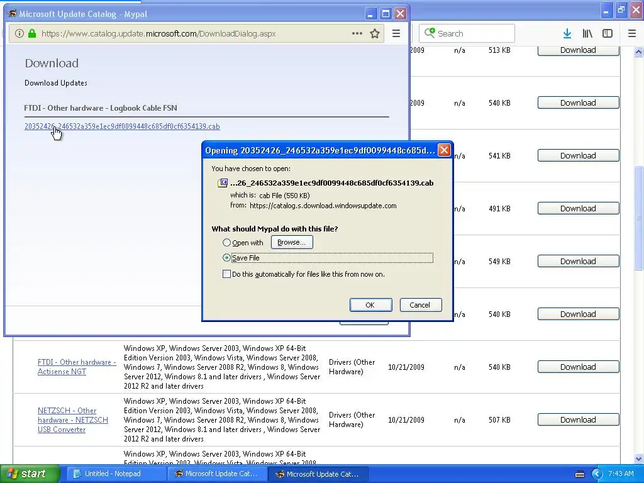Screen dimensions: 644x483
Task: Click Download button for Actisense NGT row
Action: [579, 367]
